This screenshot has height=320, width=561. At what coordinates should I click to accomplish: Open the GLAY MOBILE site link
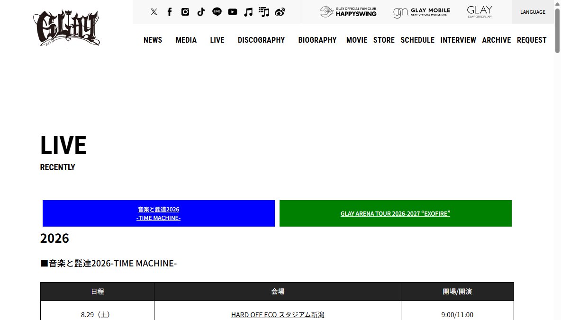click(422, 12)
